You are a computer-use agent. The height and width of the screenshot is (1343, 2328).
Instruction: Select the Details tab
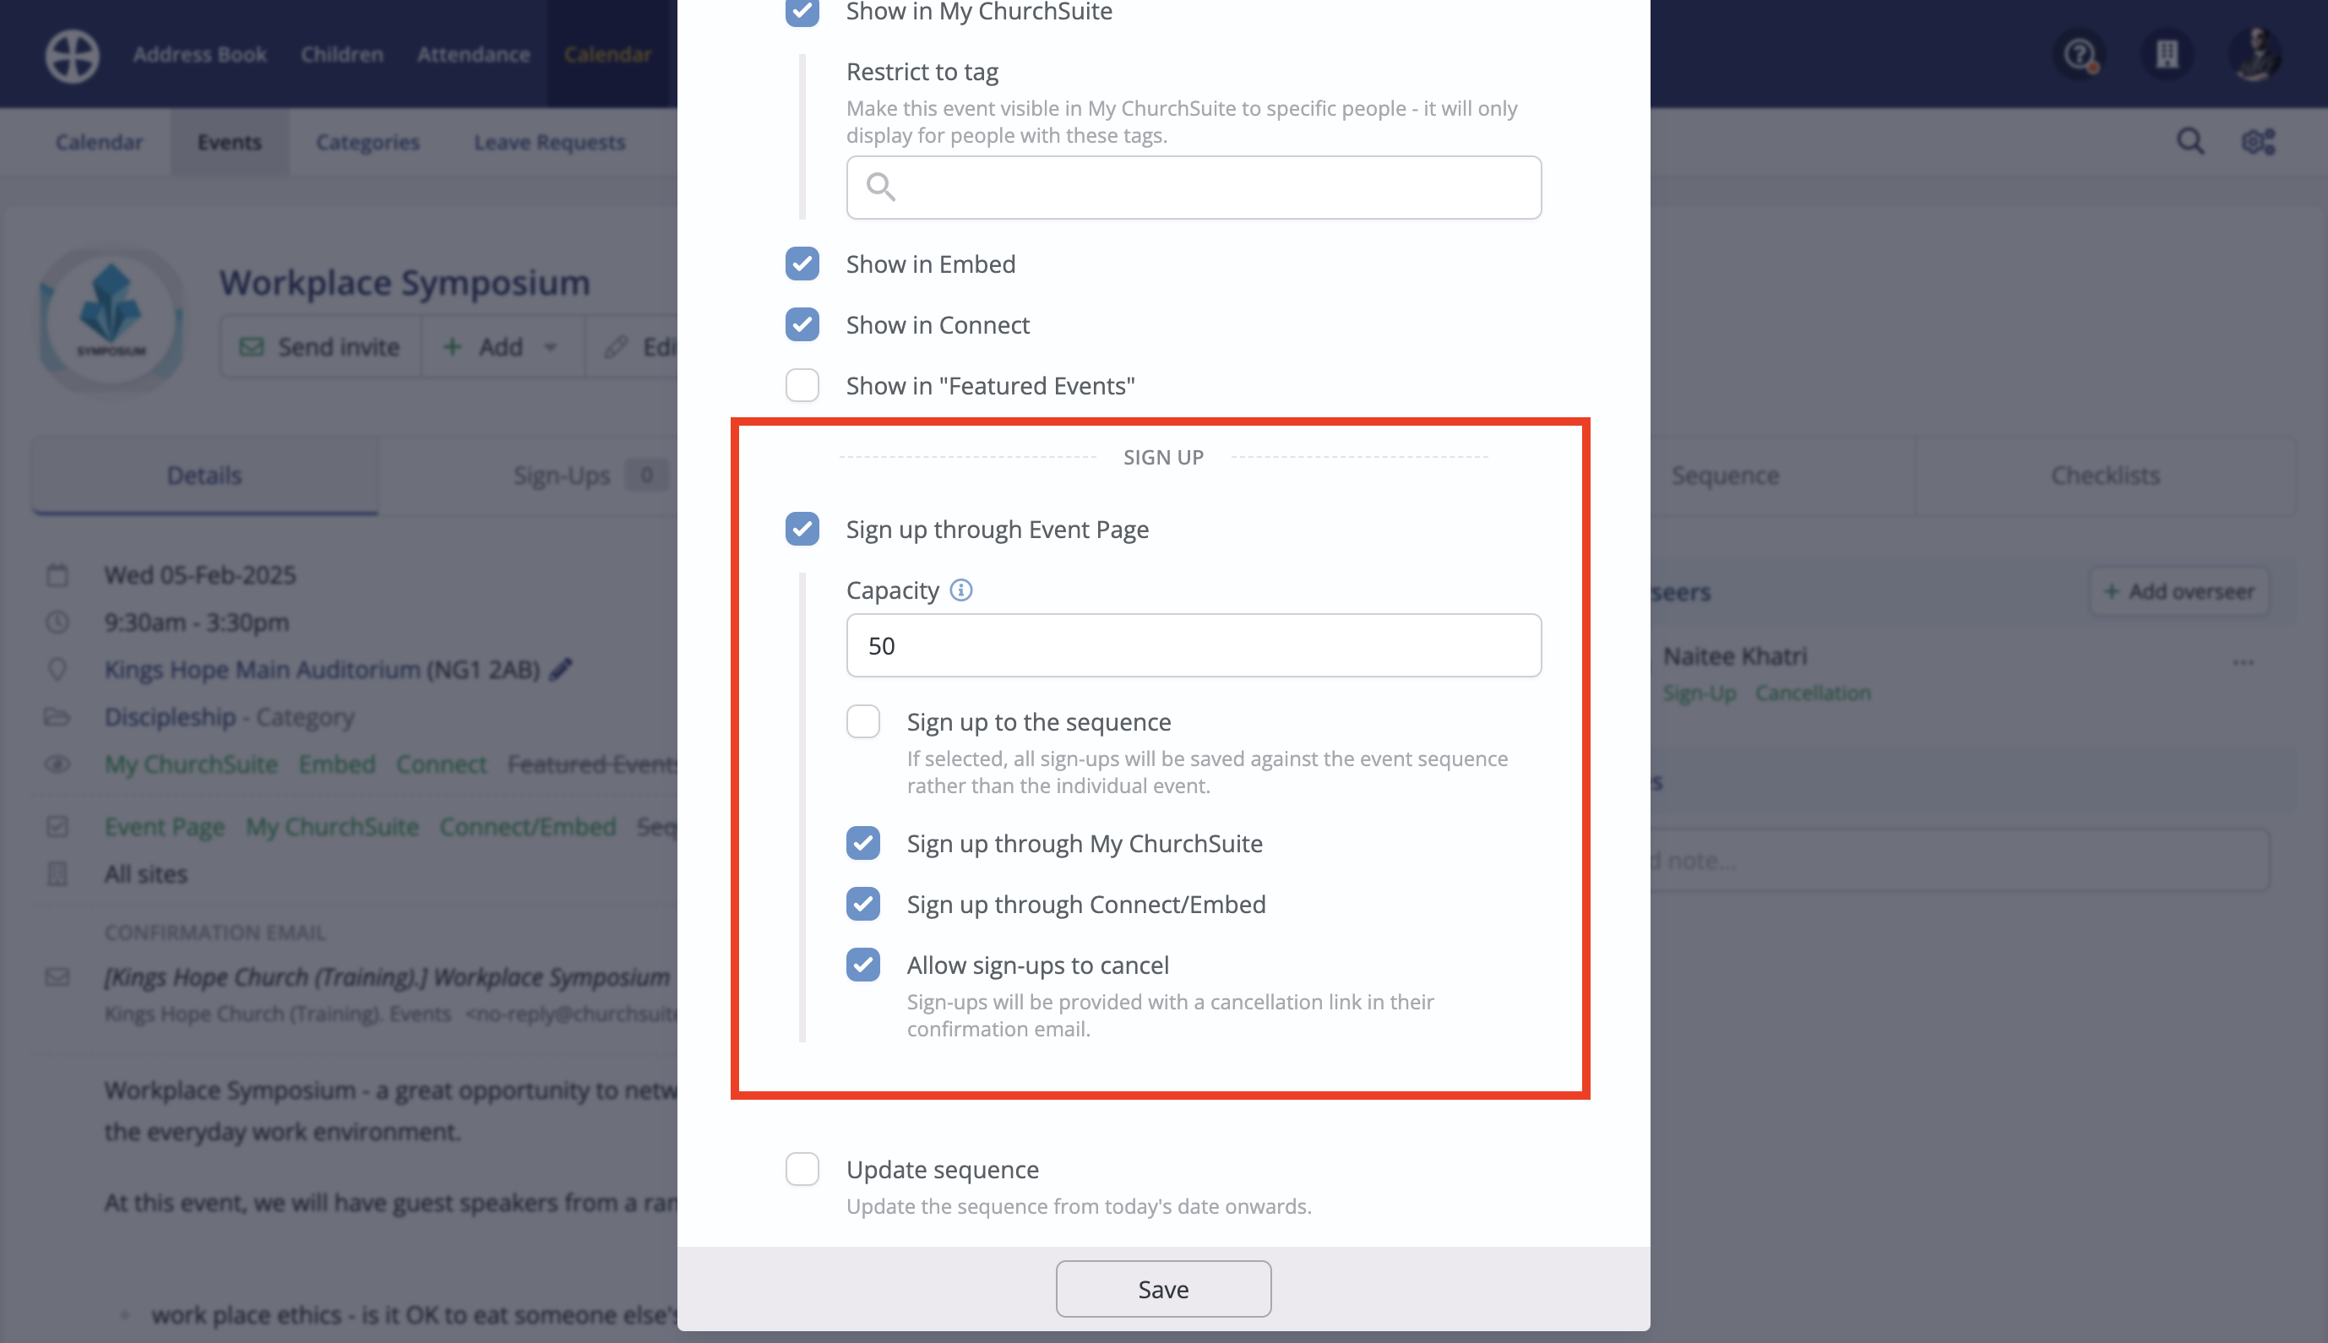tap(204, 476)
